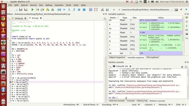Step out of function debug icon
The height and width of the screenshot is (106, 189).
pos(74,9)
